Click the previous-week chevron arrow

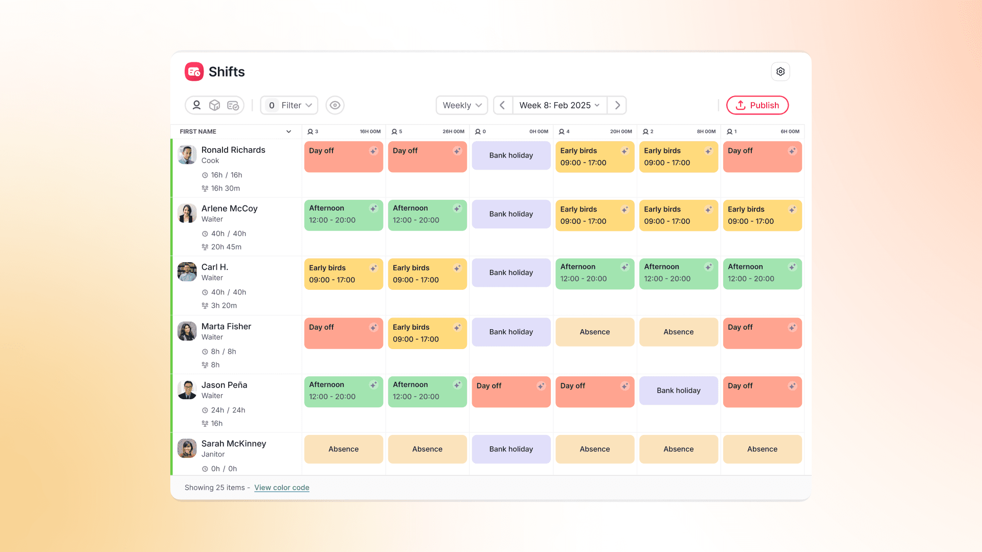pos(502,105)
